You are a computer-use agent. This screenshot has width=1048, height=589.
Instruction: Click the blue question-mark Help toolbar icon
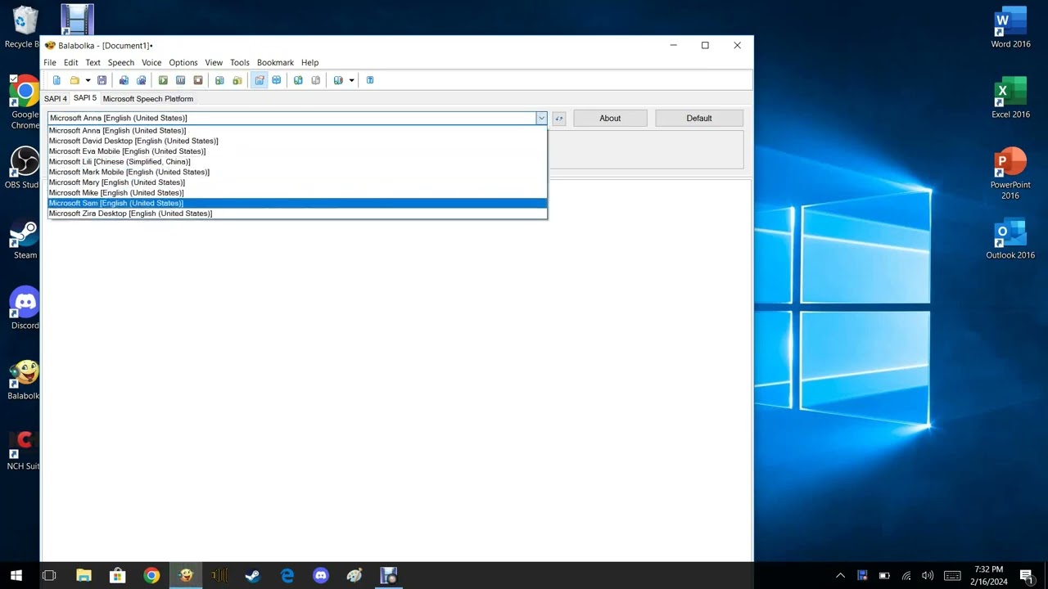click(x=370, y=80)
